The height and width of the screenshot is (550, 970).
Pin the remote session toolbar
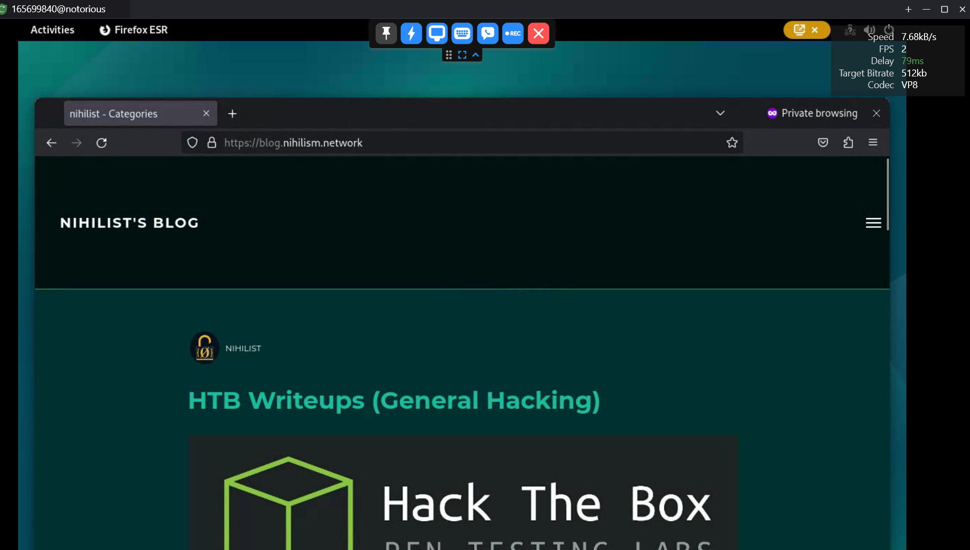click(386, 33)
